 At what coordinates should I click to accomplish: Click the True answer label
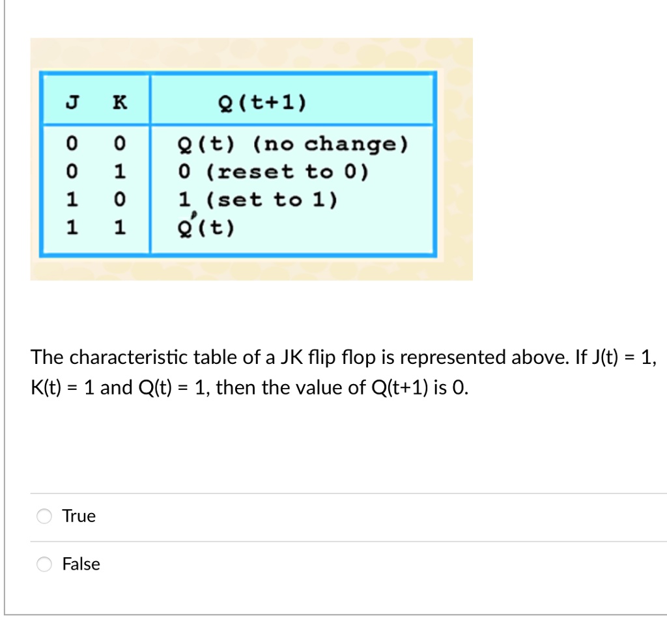pyautogui.click(x=78, y=516)
